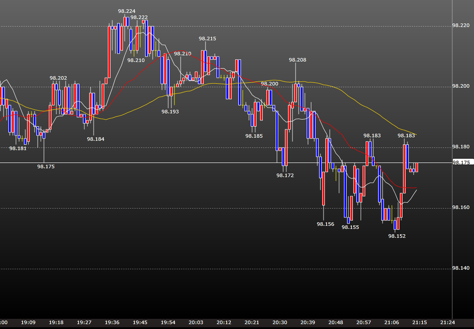Click the 98.140 price axis value
Image resolution: width=474 pixels, height=329 pixels.
pos(461,268)
